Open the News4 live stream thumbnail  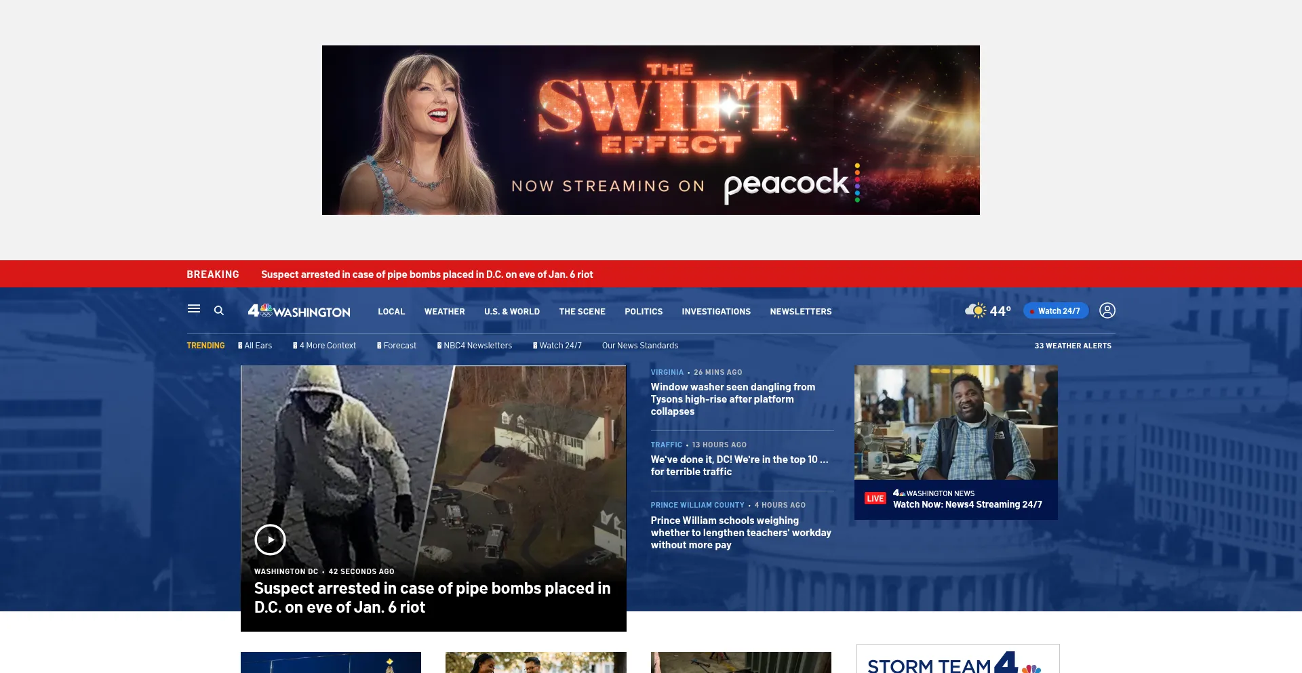pos(955,422)
